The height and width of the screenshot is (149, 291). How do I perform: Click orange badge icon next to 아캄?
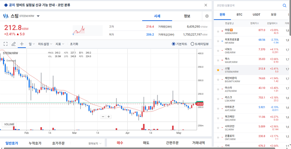231,30
